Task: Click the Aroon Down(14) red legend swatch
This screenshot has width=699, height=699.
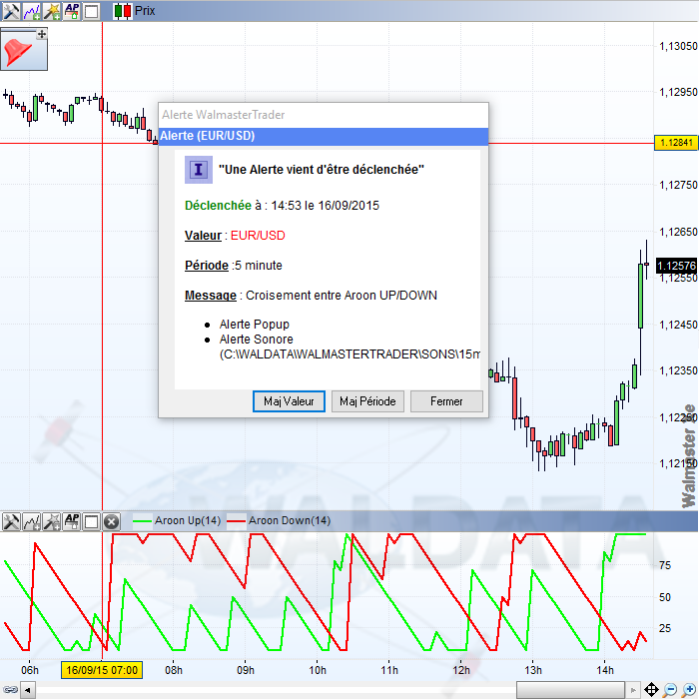Action: 237,520
